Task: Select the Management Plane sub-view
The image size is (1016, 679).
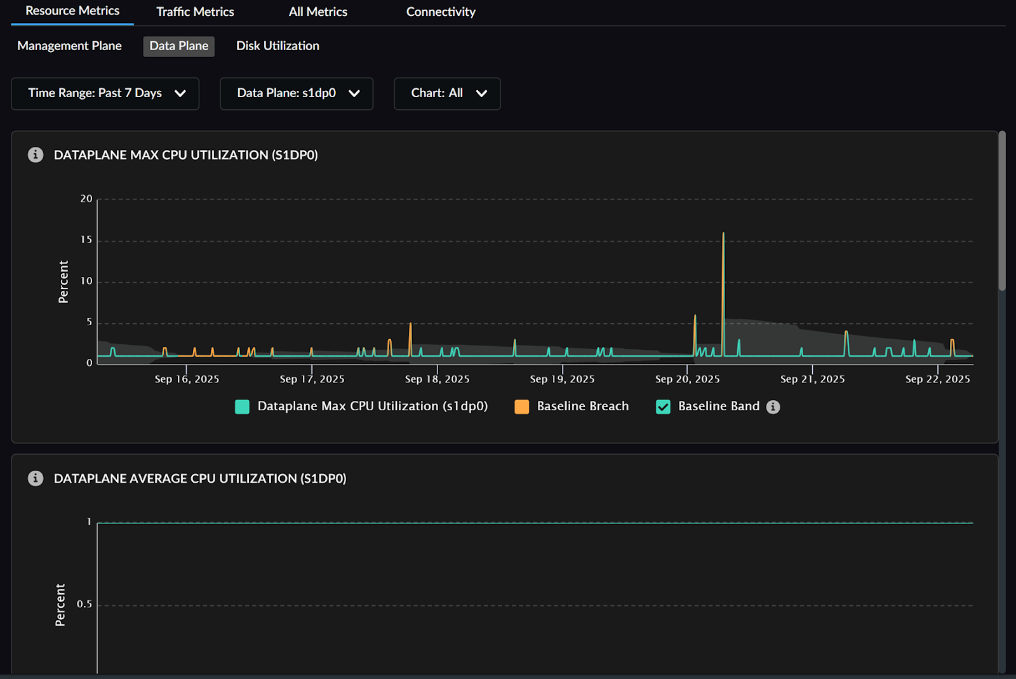Action: (x=69, y=46)
